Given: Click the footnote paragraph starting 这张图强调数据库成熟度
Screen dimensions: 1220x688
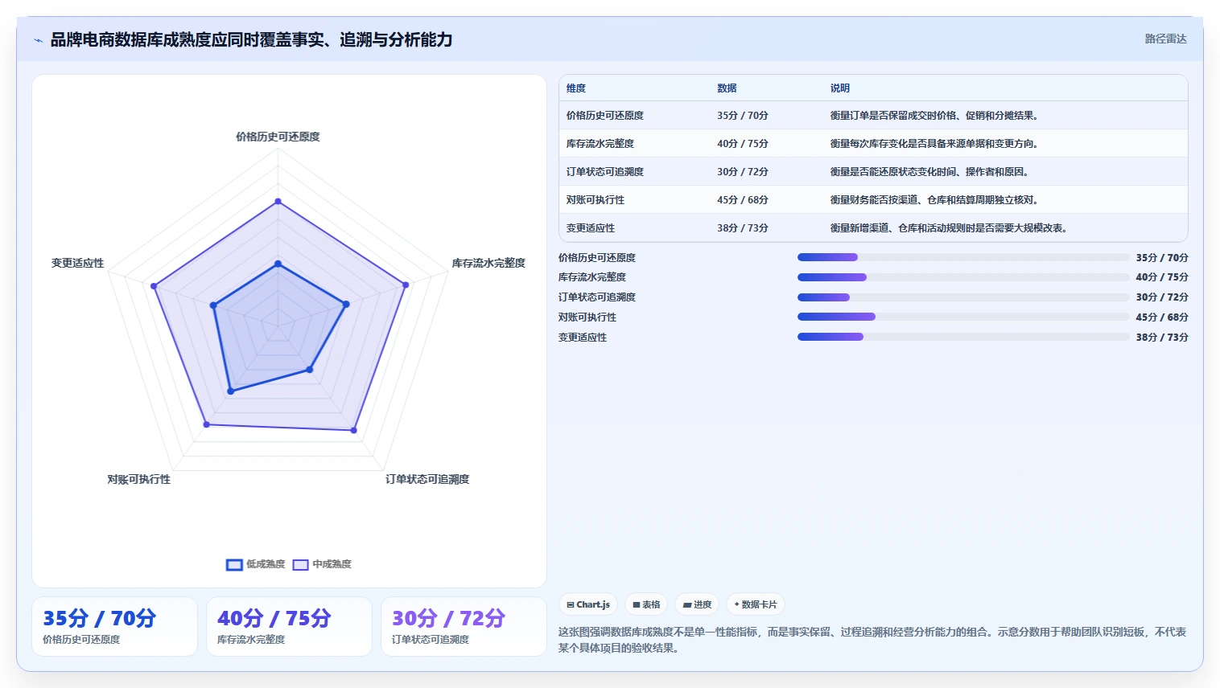Looking at the screenshot, I should pyautogui.click(x=873, y=640).
